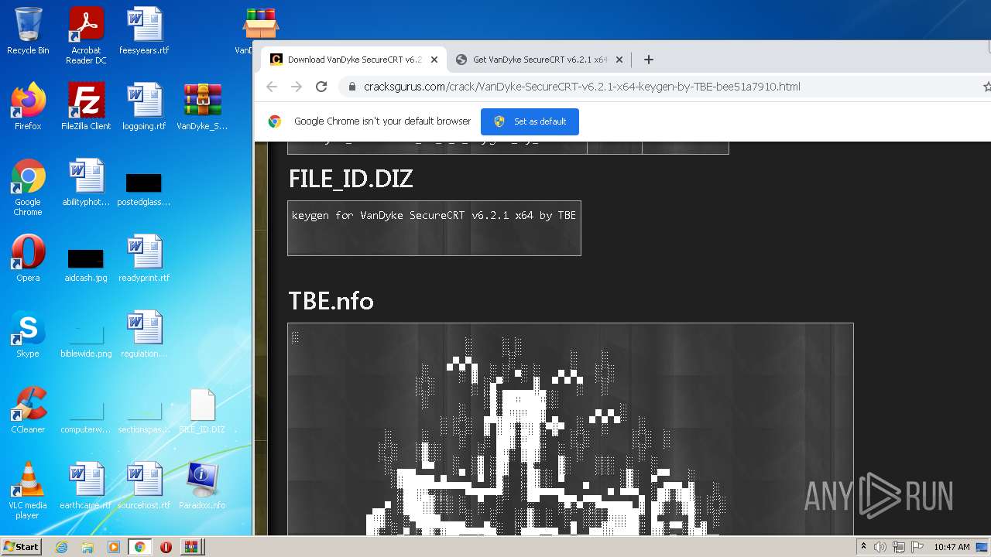Launch VLC media player shortcut
991x557 pixels.
[x=28, y=490]
